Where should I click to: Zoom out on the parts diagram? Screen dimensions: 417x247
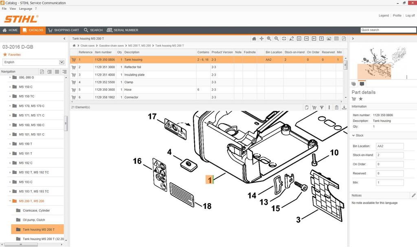(x=277, y=39)
